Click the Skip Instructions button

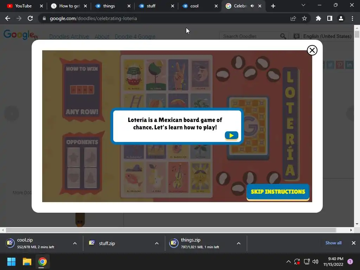(278, 192)
